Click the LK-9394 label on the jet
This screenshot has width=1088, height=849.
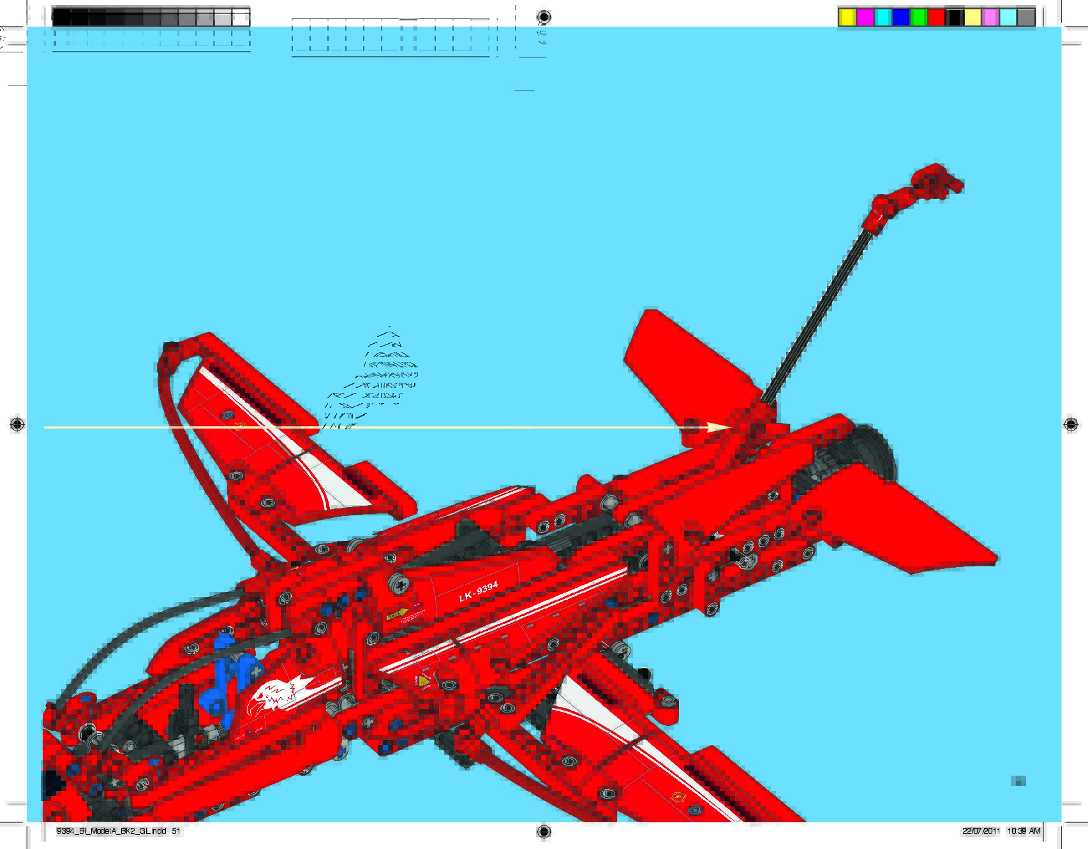tap(478, 592)
